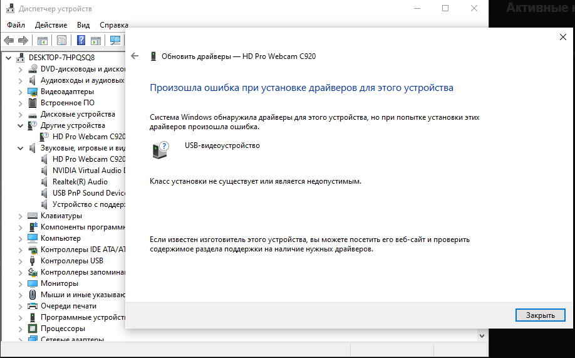Open the Вид menu
Viewport: 575px width, 358px height.
pyautogui.click(x=83, y=25)
